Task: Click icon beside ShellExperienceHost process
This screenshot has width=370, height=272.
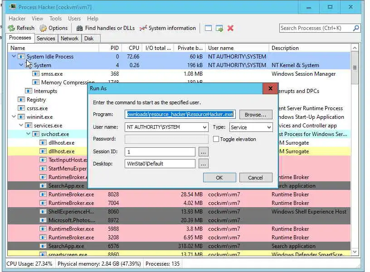Action: coord(43,211)
